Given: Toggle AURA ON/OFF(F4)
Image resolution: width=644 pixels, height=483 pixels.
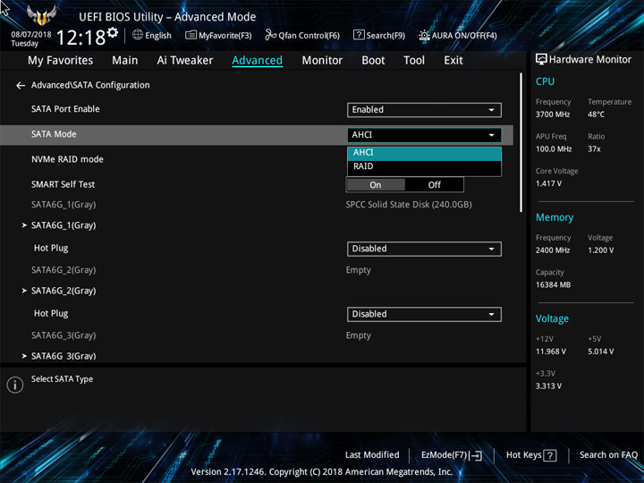Looking at the screenshot, I should click(458, 35).
